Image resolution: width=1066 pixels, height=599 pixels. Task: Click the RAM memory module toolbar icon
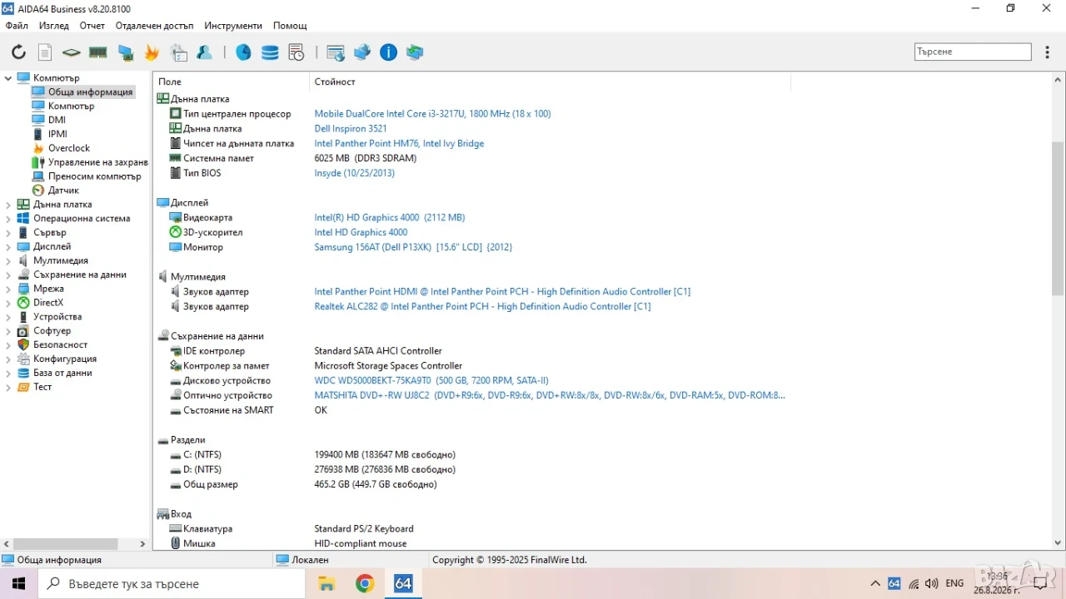coord(98,52)
